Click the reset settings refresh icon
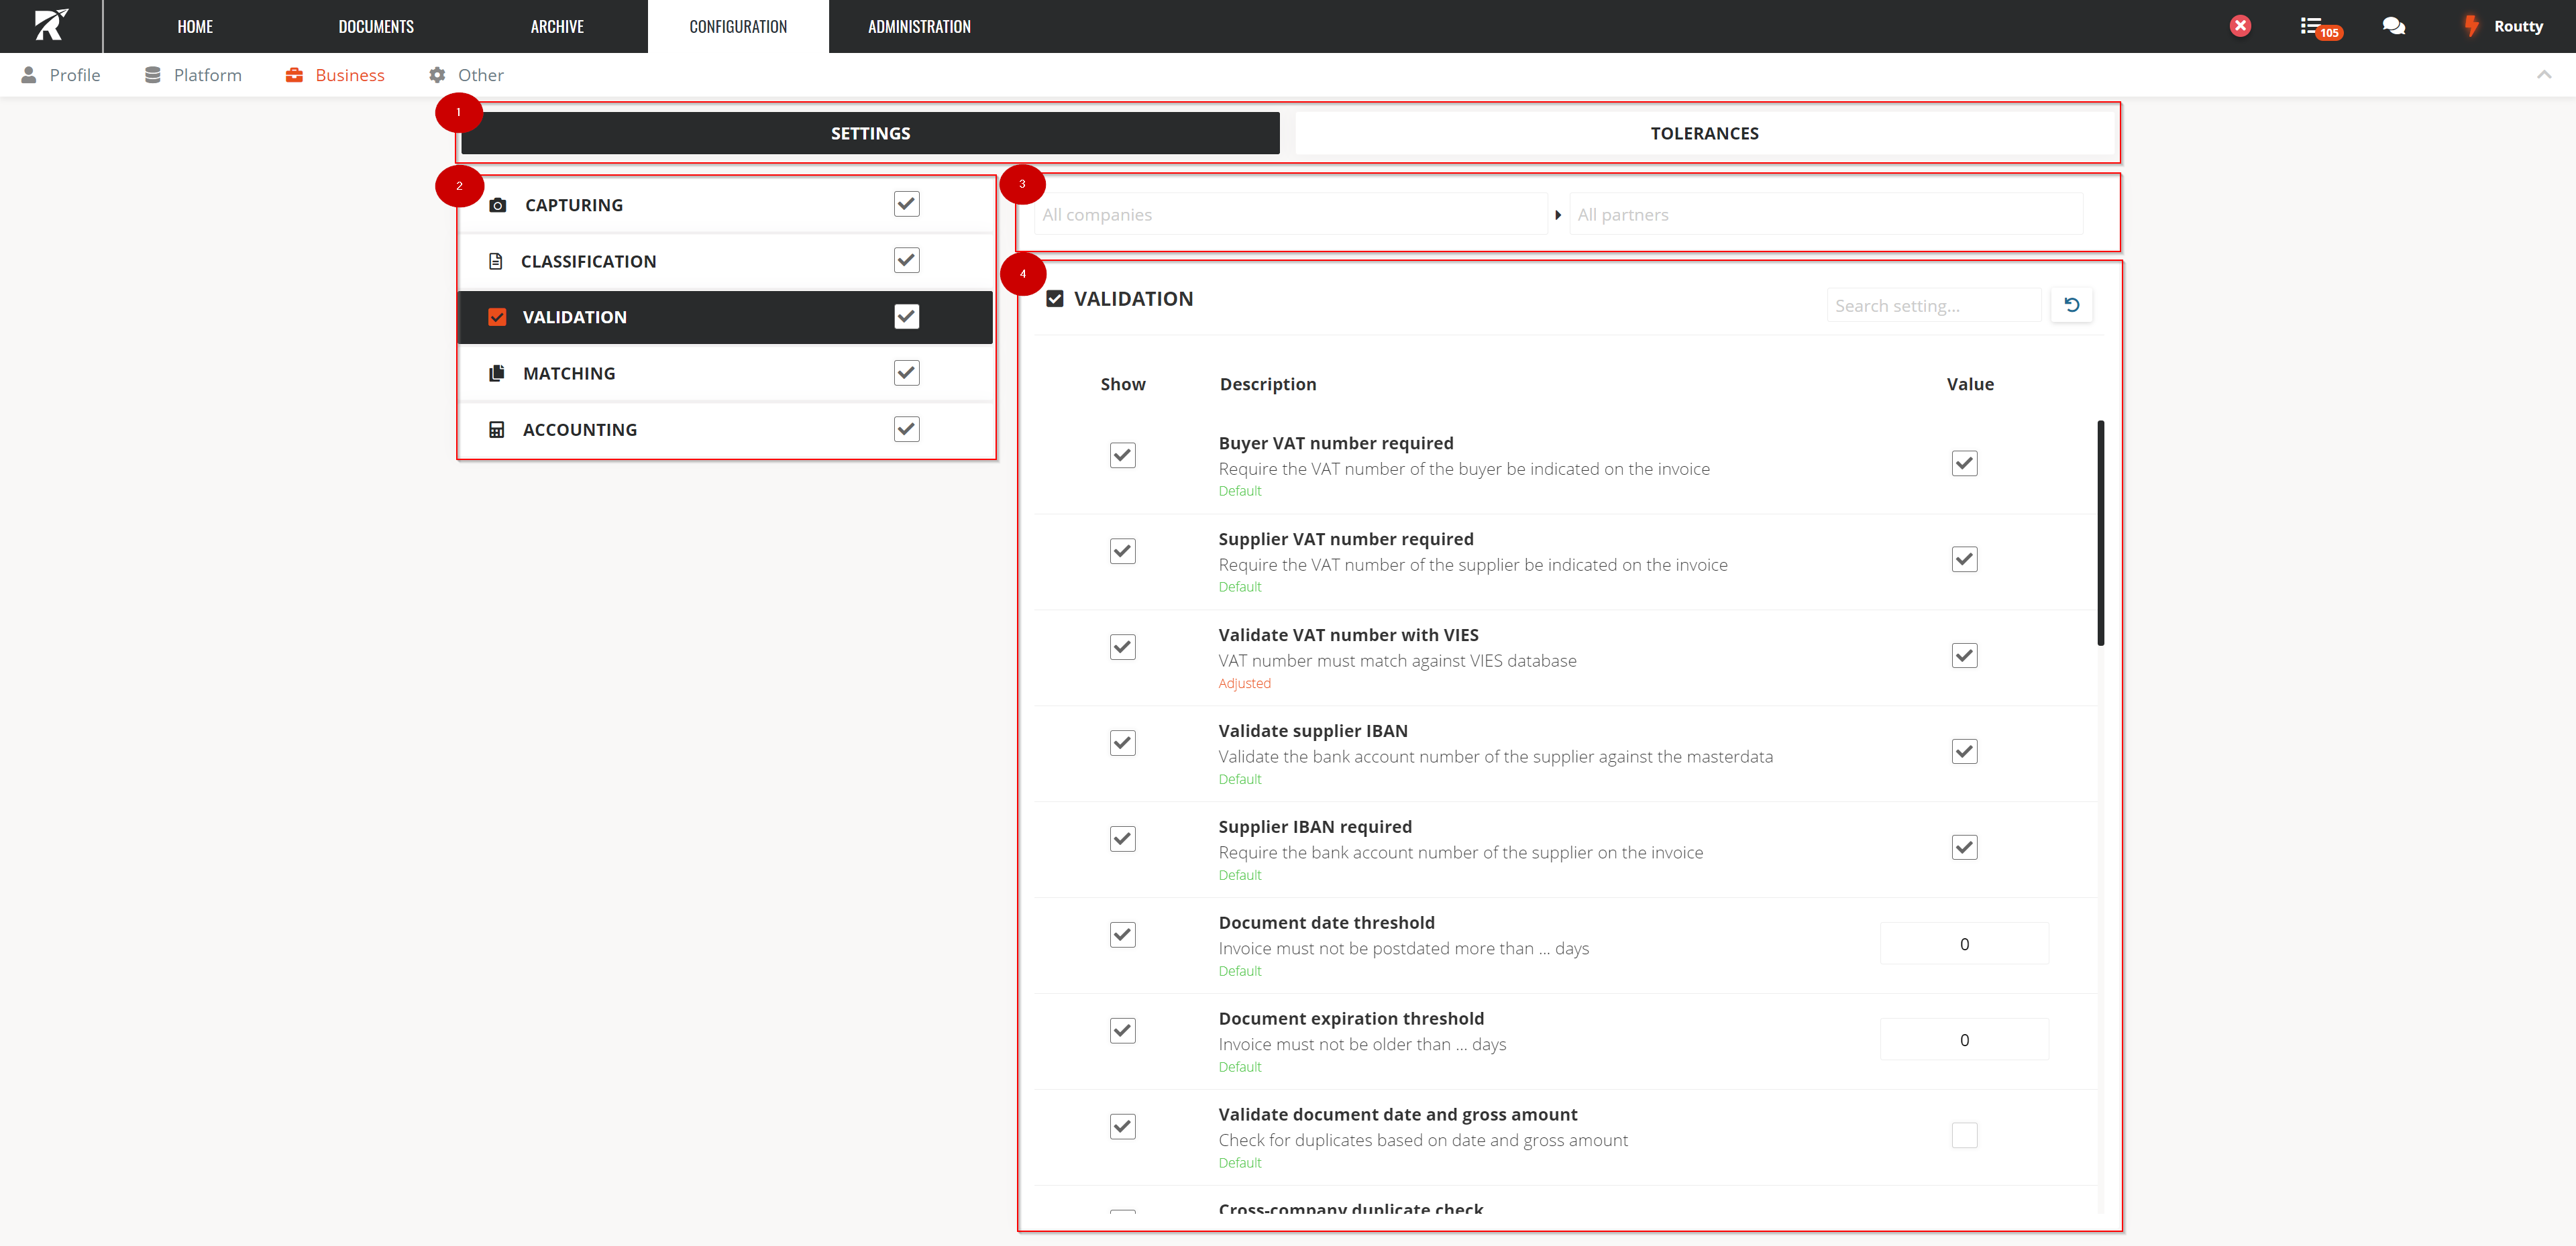This screenshot has width=2576, height=1246. point(2071,305)
